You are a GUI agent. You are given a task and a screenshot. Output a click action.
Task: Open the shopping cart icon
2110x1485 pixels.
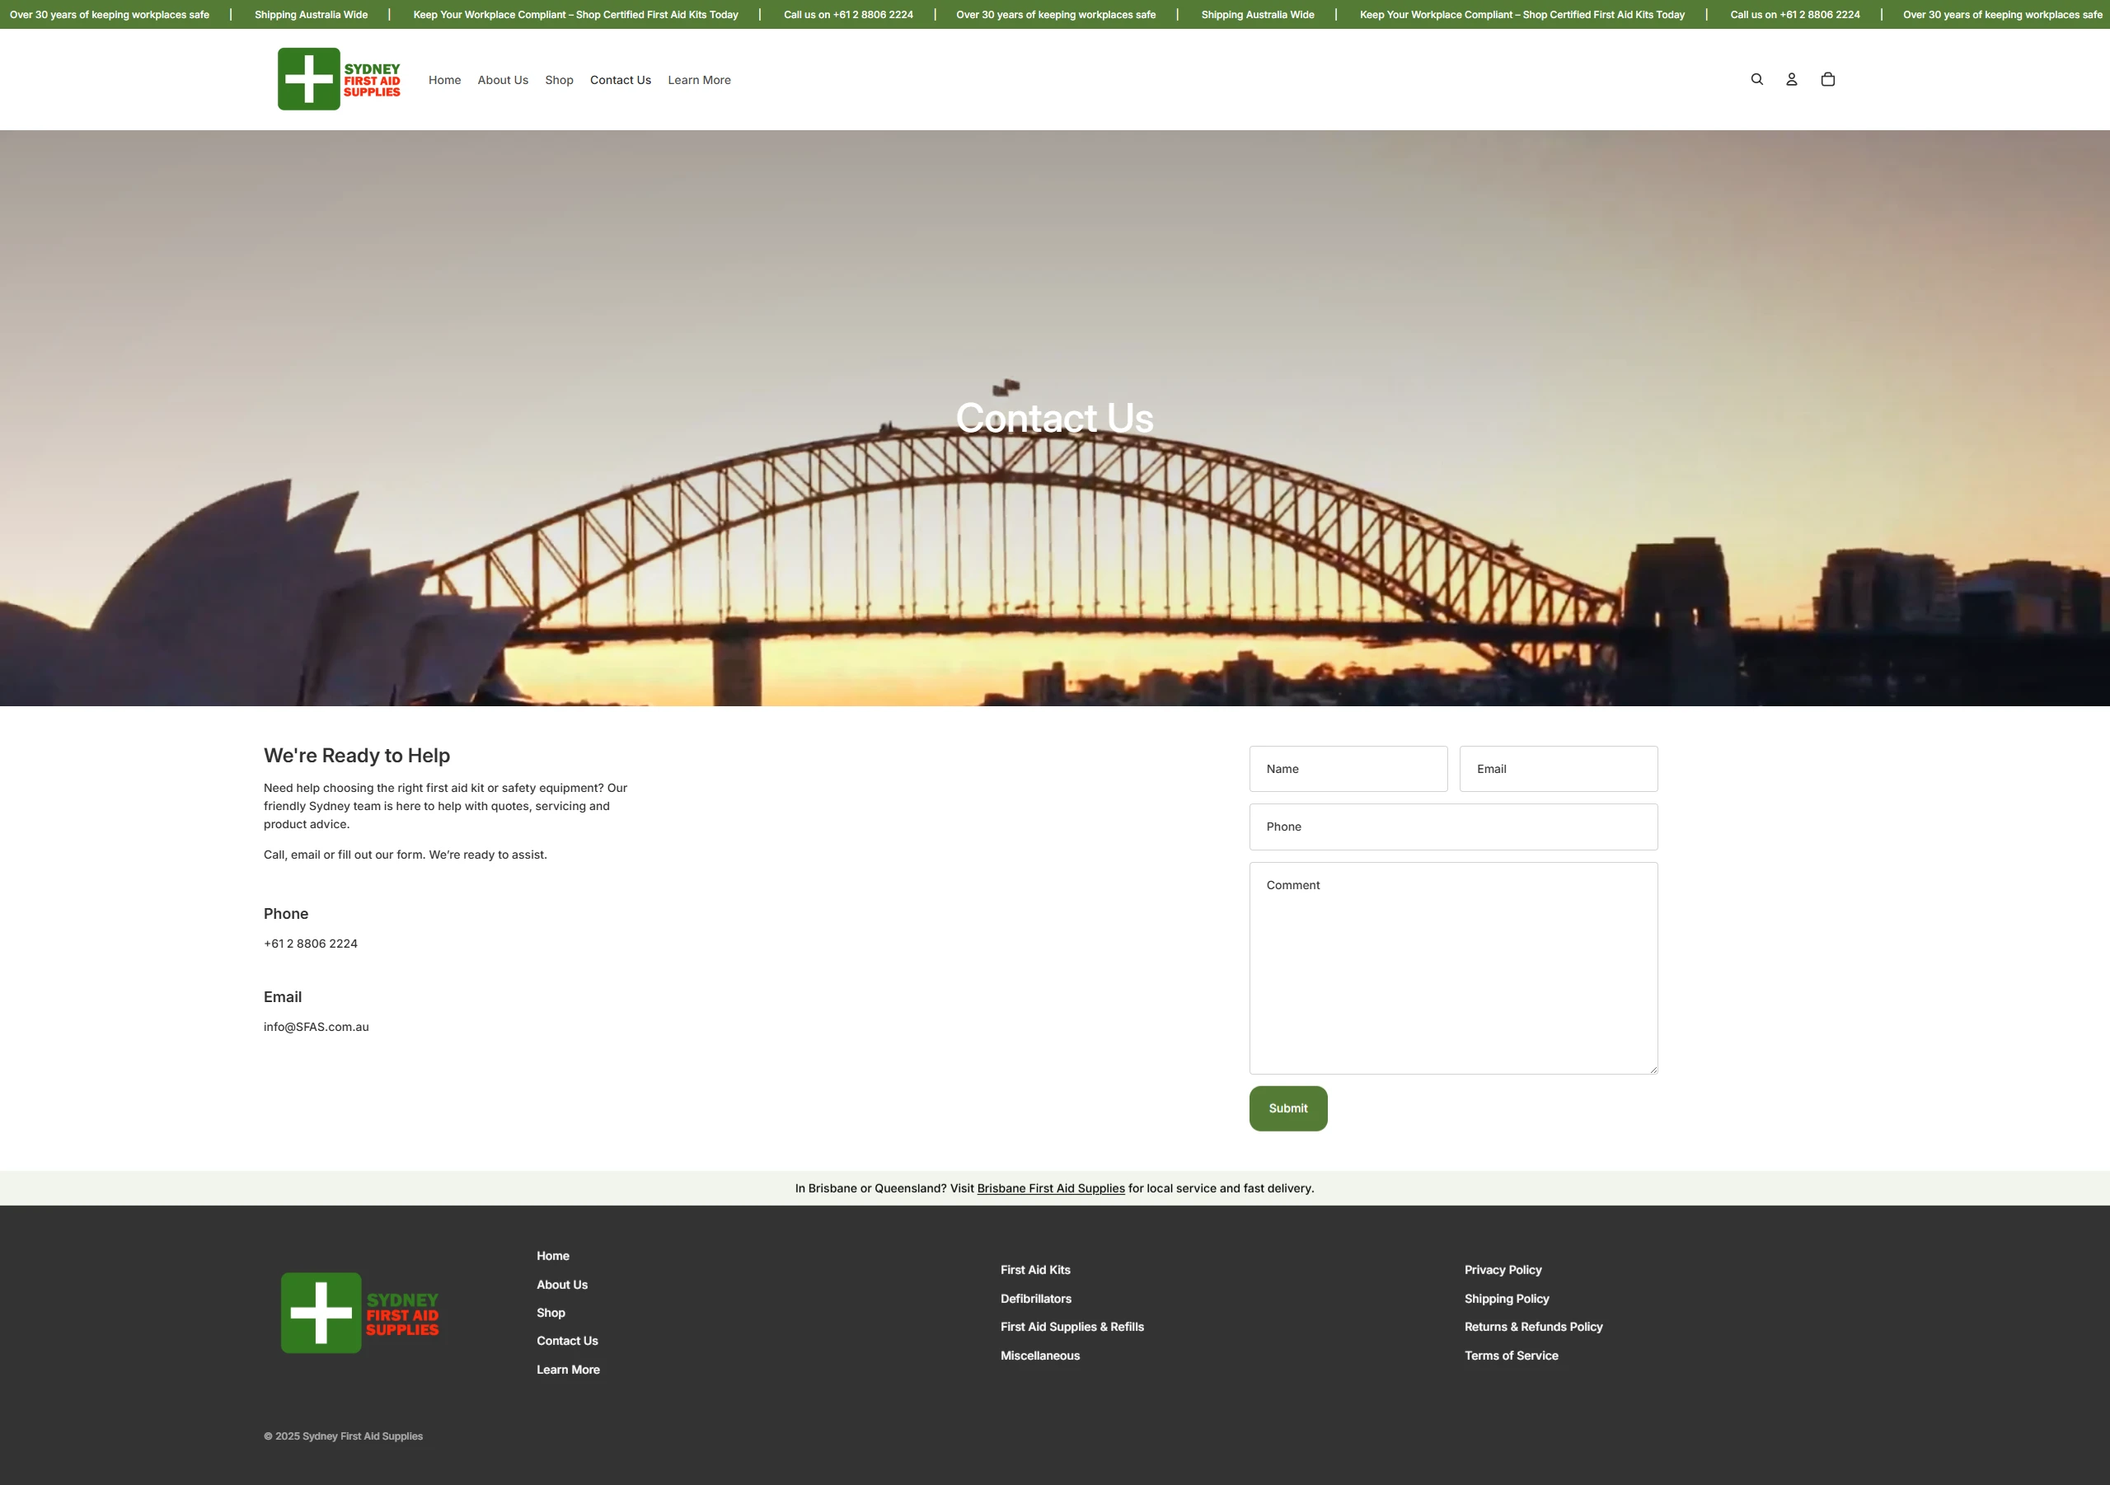click(1827, 79)
